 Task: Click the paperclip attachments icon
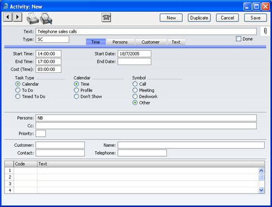pos(265,31)
